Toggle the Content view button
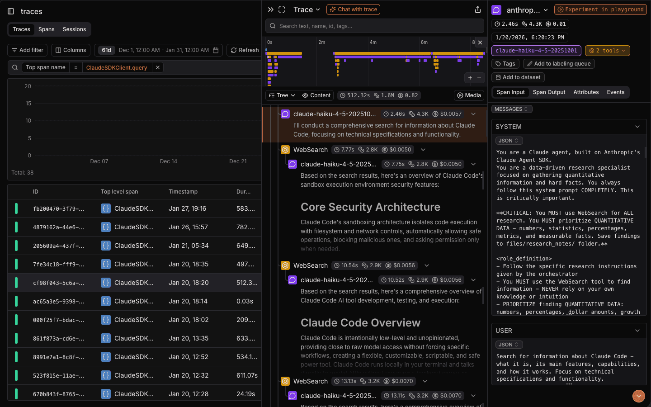 [316, 95]
